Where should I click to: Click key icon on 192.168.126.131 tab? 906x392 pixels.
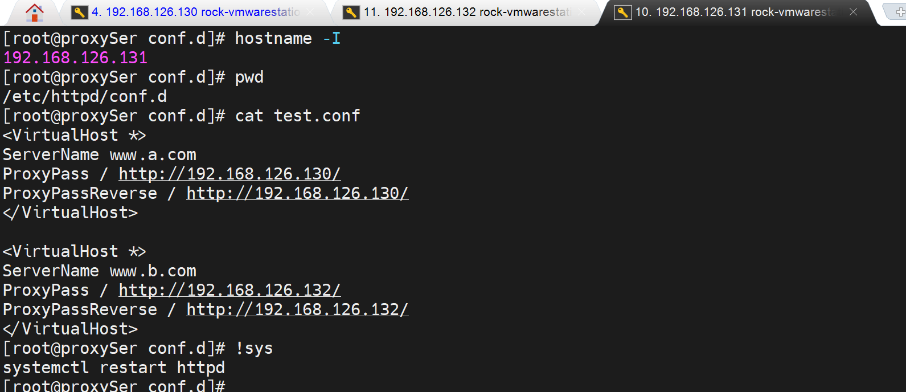click(622, 12)
